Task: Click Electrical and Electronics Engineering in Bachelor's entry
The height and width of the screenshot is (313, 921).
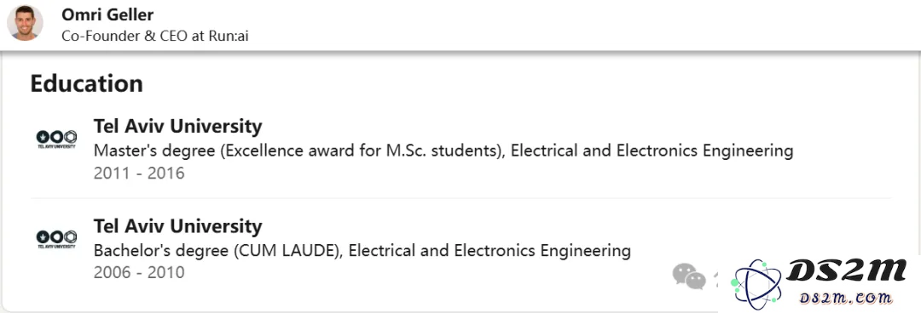Action: [489, 251]
